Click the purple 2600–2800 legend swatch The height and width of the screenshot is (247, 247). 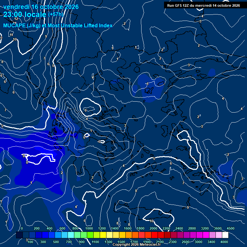pyautogui.click(x=187, y=235)
